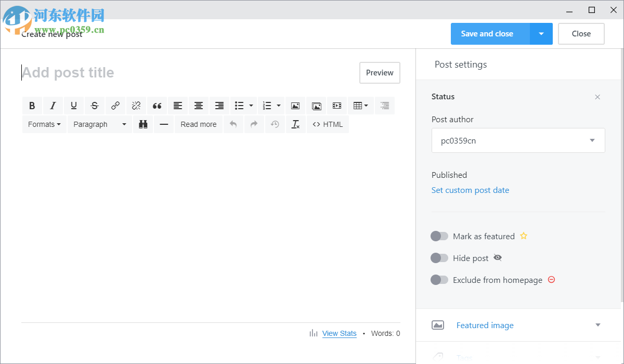The image size is (624, 364).
Task: Click the clear formatting icon
Action: pyautogui.click(x=295, y=124)
